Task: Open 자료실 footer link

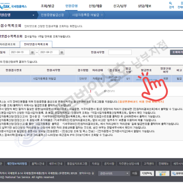Action: click(x=96, y=164)
